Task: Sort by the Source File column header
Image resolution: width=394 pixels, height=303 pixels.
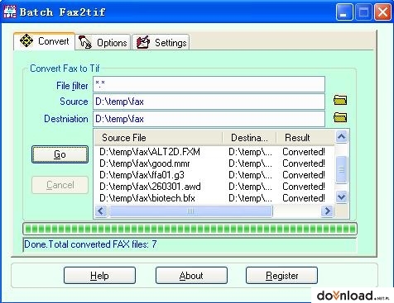Action: [x=158, y=138]
